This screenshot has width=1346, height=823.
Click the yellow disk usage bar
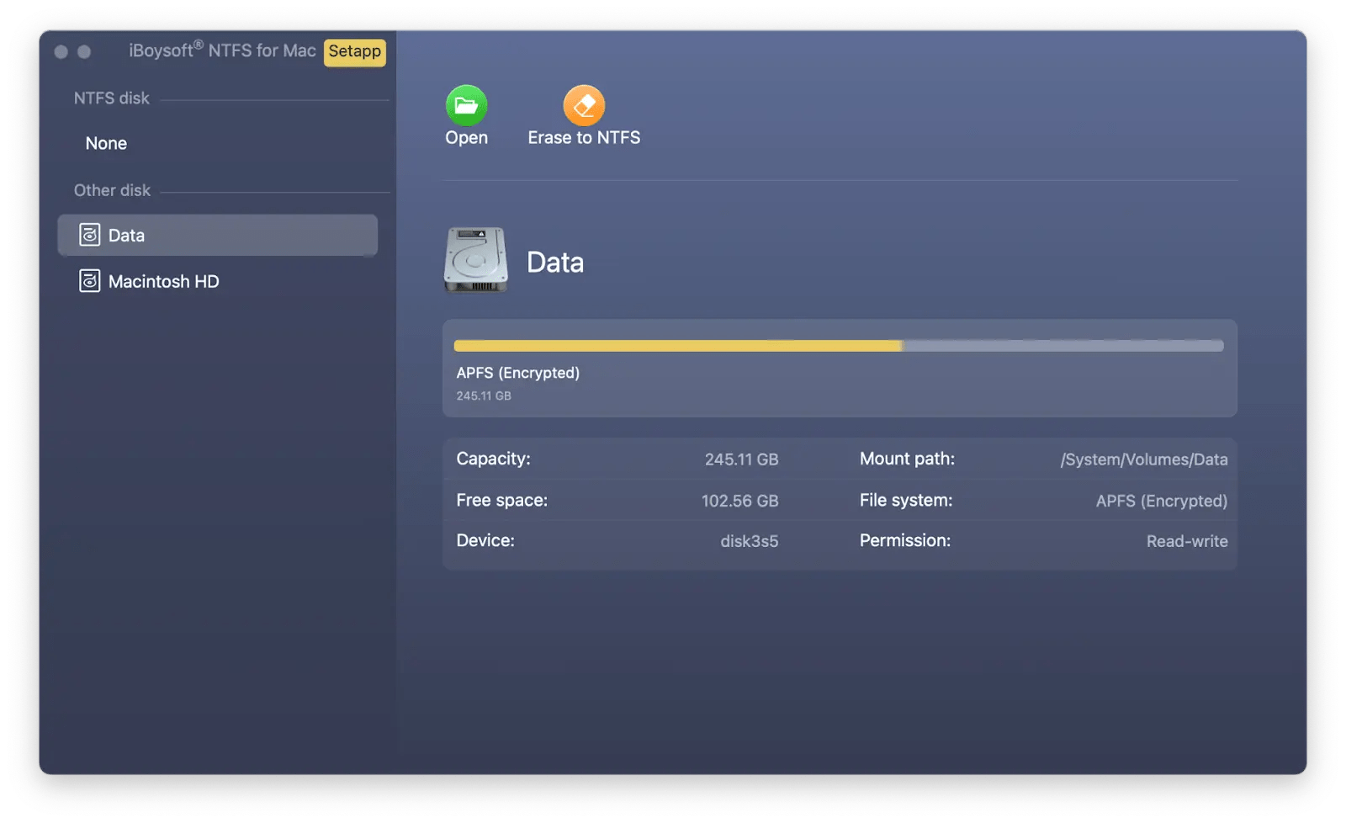(677, 346)
